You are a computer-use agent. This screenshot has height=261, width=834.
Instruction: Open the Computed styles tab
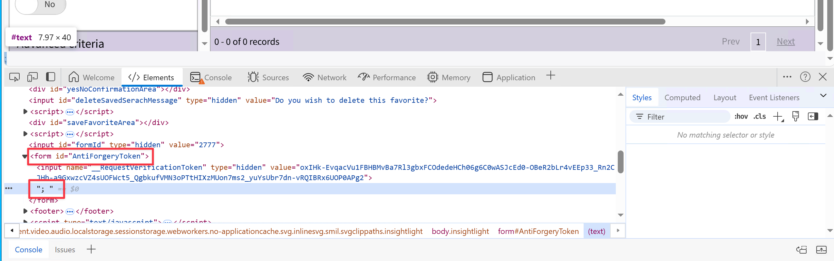pos(682,97)
